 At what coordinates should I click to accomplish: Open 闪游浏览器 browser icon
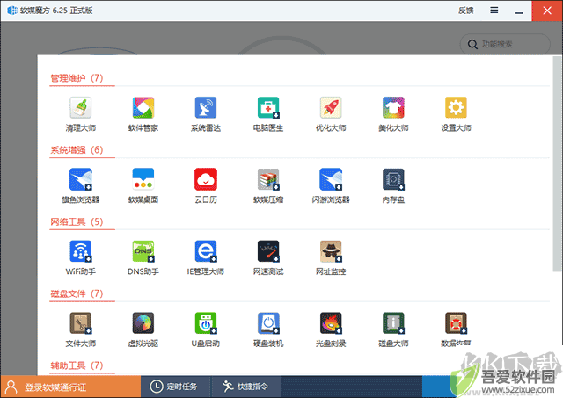(x=331, y=179)
